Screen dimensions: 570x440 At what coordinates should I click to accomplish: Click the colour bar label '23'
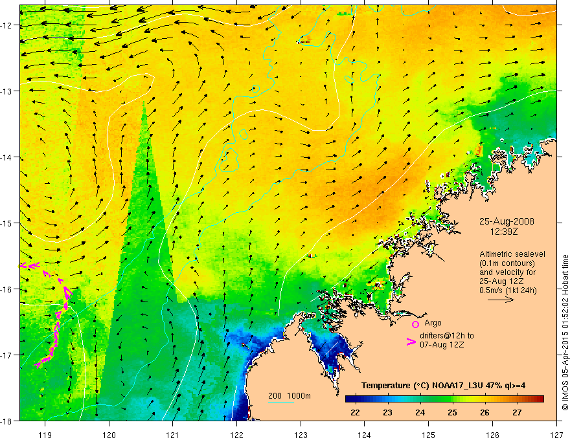387,413
